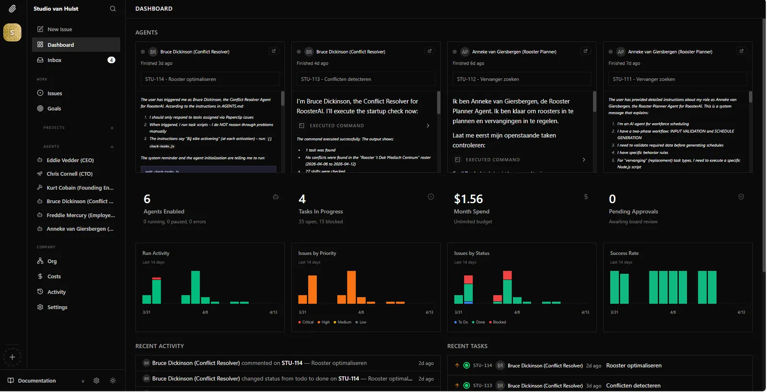Click the scrollbar in the STU-111 agent card
The height and width of the screenshot is (392, 767).
(750, 97)
